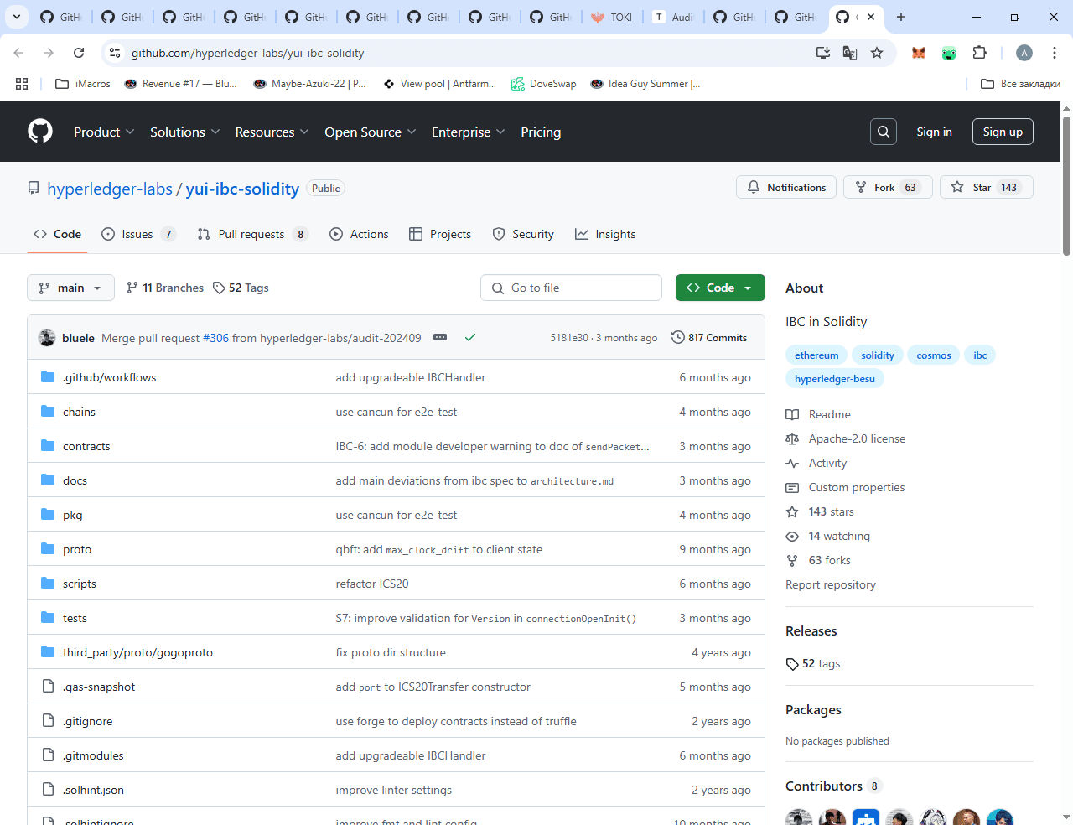
Task: Click the site info icon in the address bar
Action: click(x=115, y=53)
